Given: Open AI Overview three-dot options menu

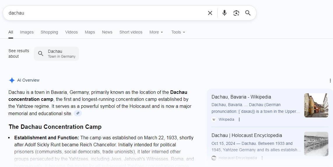Looking at the screenshot, I should (x=330, y=80).
